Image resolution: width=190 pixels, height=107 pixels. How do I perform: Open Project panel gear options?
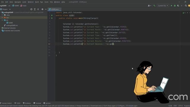coord(42,9)
